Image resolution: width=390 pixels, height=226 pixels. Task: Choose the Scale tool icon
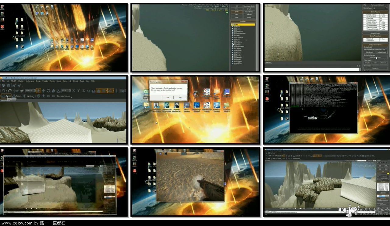pyautogui.click(x=54, y=91)
